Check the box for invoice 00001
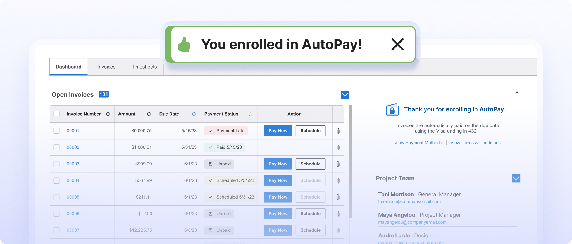 tap(57, 131)
